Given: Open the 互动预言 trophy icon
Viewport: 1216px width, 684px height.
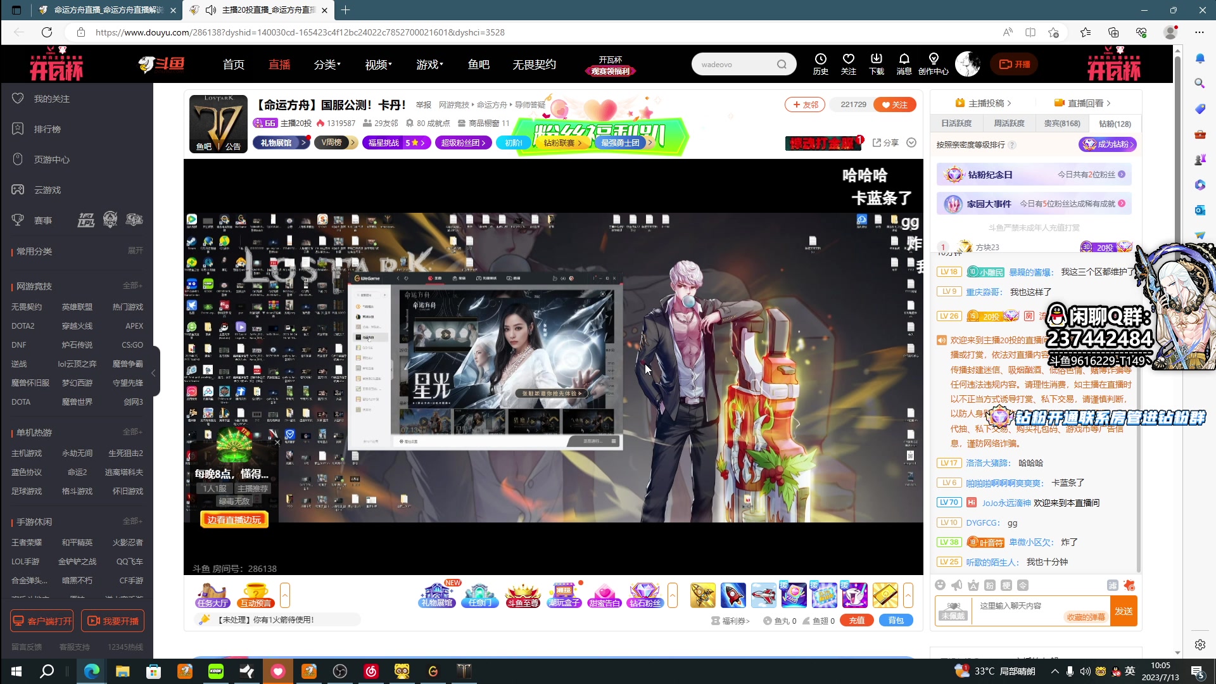Looking at the screenshot, I should click(x=255, y=595).
